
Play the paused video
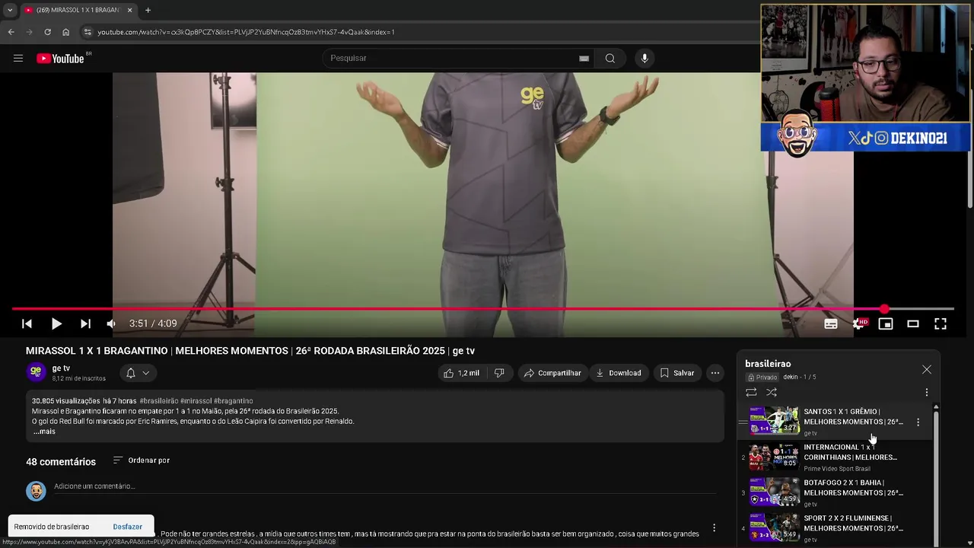click(x=56, y=323)
